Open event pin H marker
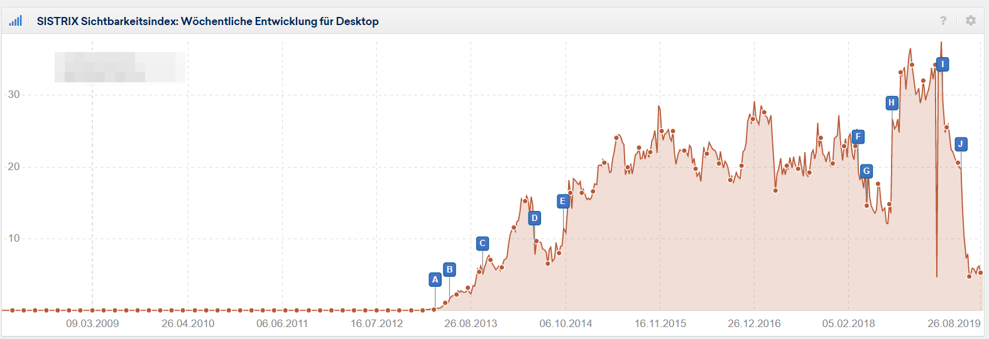989x339 pixels. click(892, 103)
